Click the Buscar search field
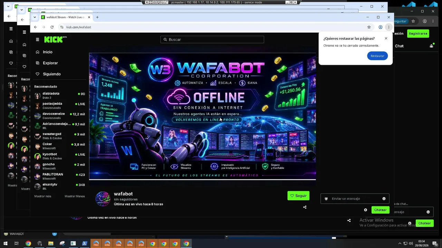 pyautogui.click(x=212, y=40)
